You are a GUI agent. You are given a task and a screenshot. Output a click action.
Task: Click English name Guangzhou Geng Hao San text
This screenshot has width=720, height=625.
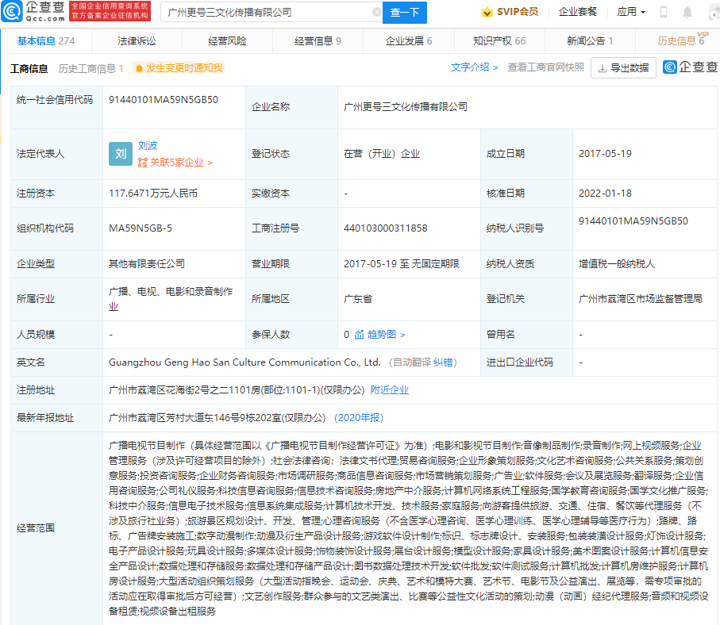pos(244,362)
